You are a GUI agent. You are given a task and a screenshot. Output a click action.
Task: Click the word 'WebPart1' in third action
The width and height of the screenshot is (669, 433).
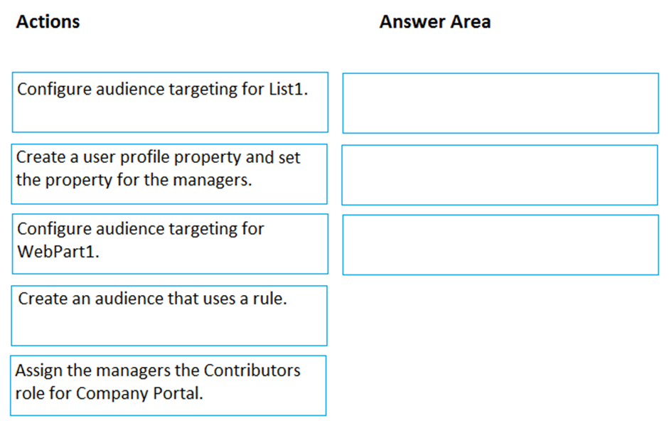click(x=58, y=252)
